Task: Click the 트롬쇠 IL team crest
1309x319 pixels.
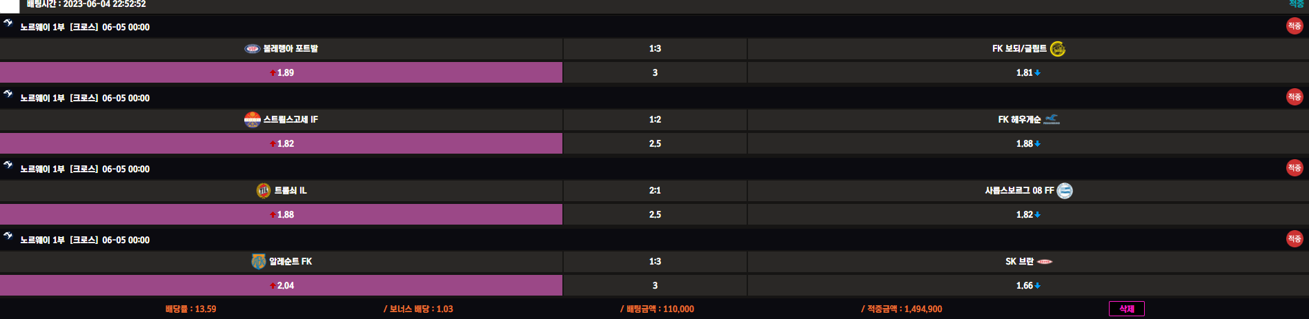Action: click(264, 191)
